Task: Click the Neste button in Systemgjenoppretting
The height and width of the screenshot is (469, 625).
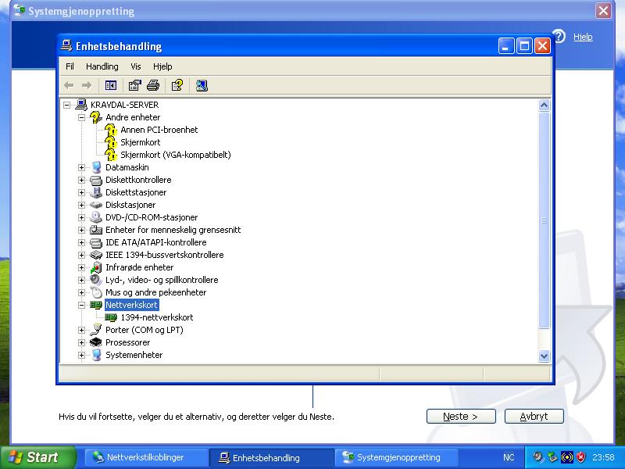Action: click(x=461, y=417)
